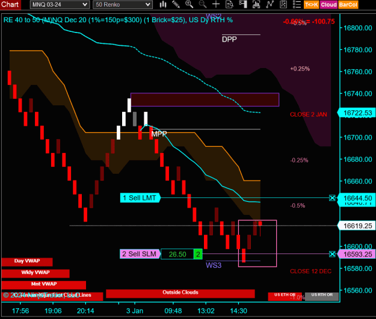Click the CLOSE 2 JAN label
The height and width of the screenshot is (319, 376).
[309, 114]
